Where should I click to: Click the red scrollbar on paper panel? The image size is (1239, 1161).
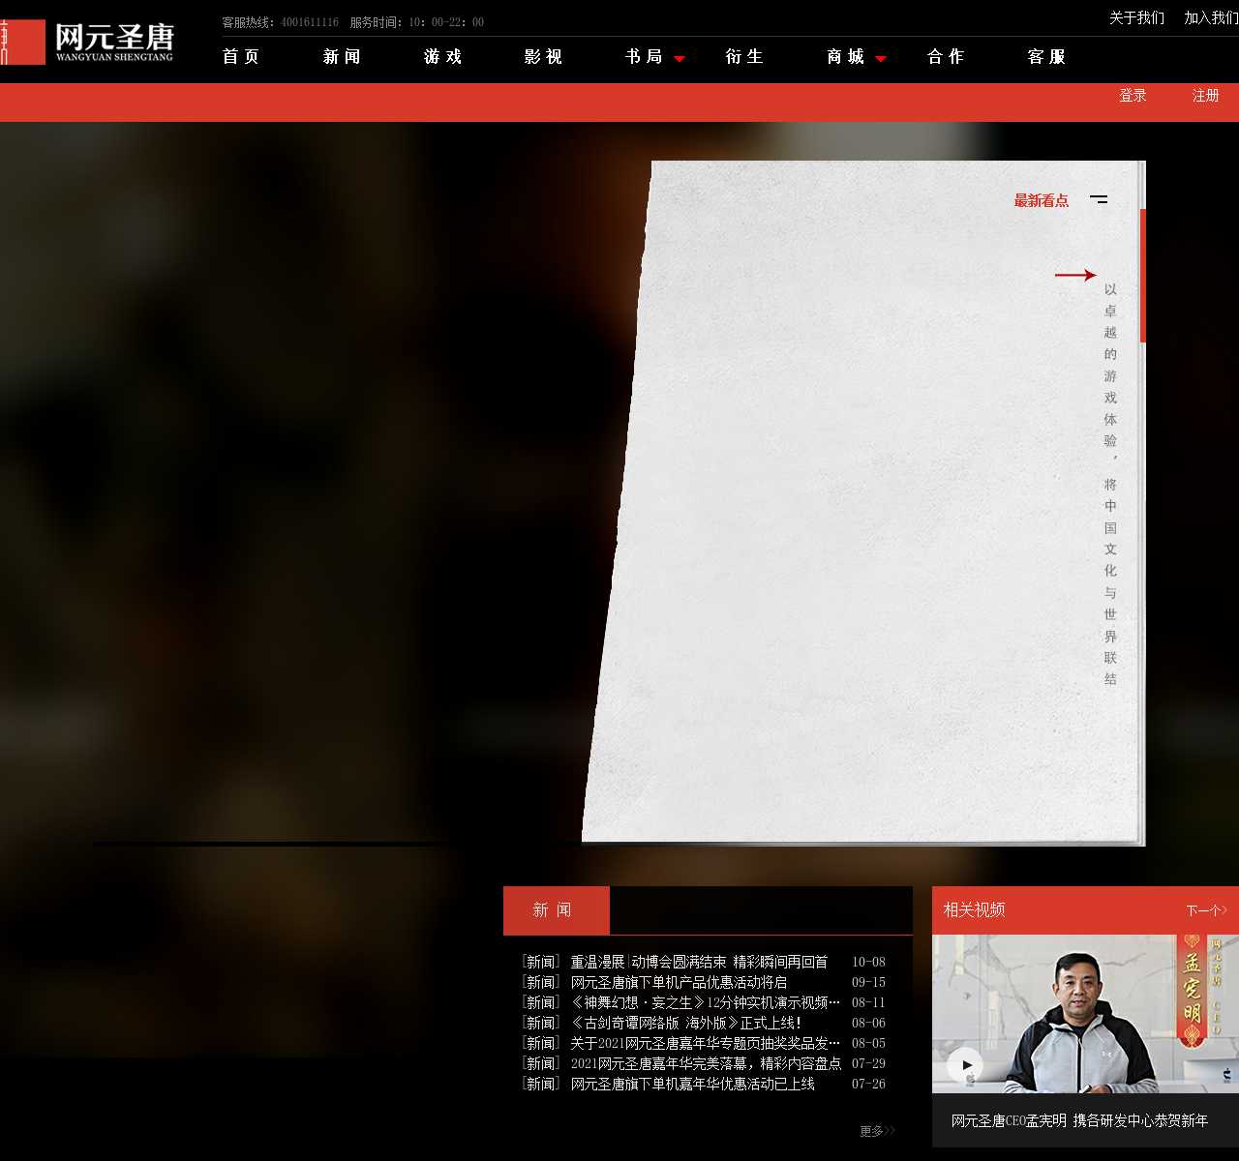(x=1143, y=276)
